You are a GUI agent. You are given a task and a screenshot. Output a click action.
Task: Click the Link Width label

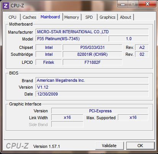click(38, 118)
